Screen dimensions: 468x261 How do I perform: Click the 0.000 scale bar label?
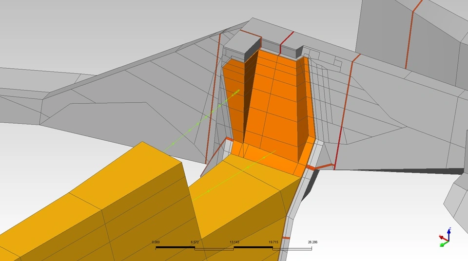156,242
